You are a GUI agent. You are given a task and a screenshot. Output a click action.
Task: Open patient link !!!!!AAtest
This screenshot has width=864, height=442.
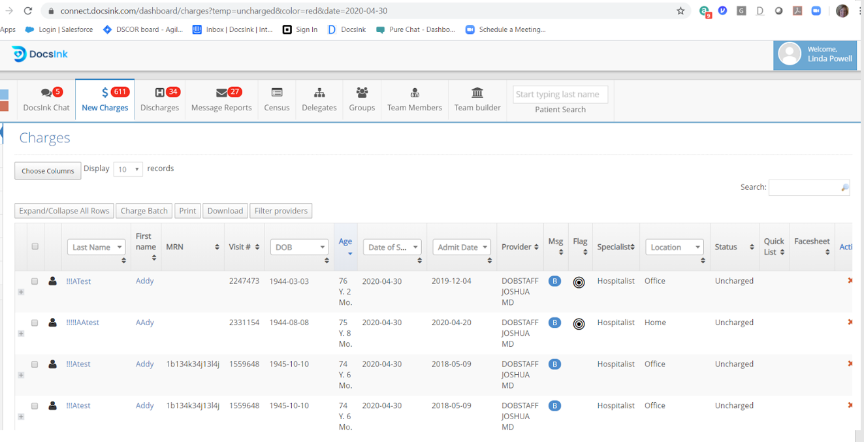pyautogui.click(x=82, y=323)
